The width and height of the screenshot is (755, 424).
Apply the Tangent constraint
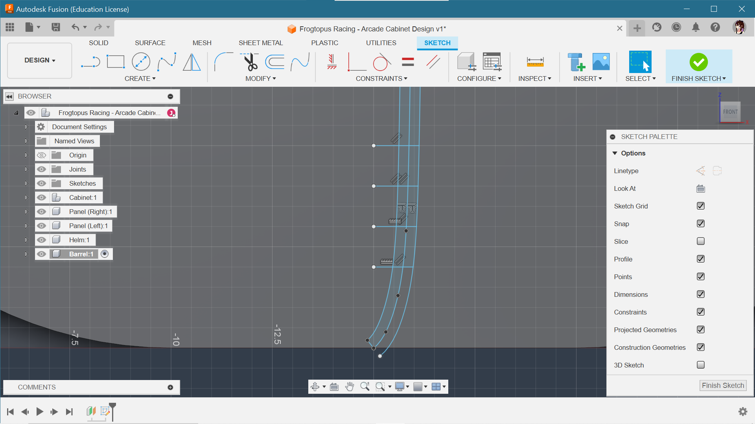381,62
